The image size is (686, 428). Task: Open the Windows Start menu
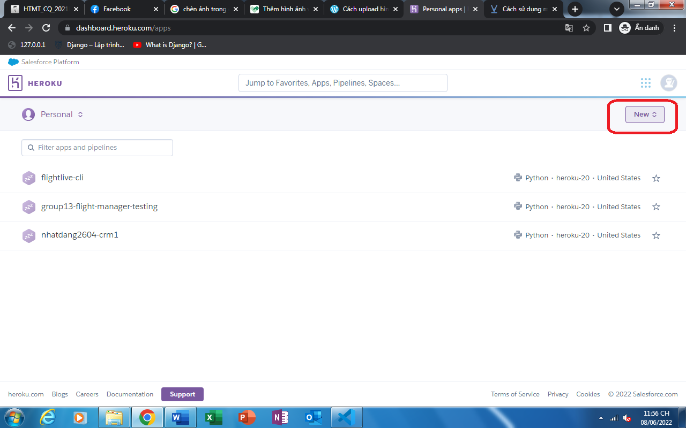(14, 417)
